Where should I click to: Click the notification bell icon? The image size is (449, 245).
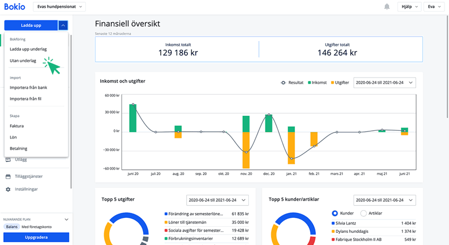click(386, 7)
